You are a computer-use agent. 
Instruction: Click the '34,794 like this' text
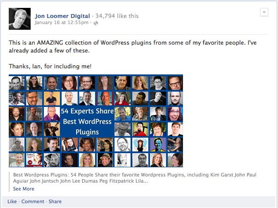coord(117,16)
